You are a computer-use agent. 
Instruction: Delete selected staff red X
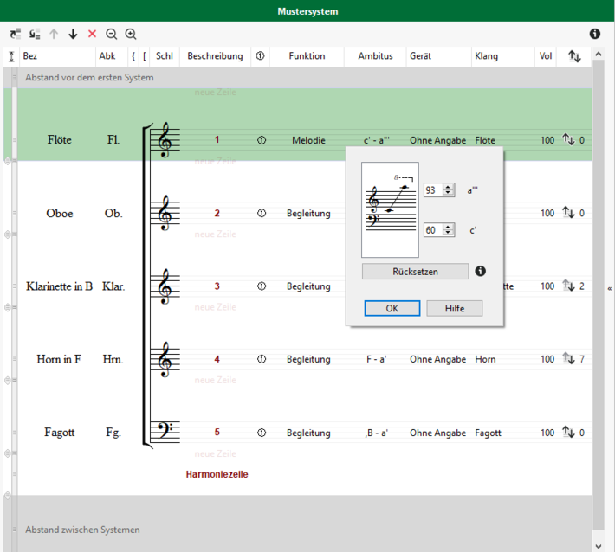[92, 34]
